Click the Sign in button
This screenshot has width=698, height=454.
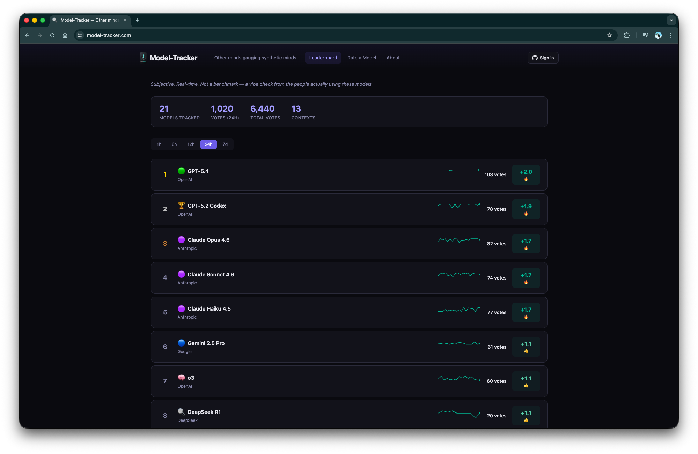(x=543, y=58)
